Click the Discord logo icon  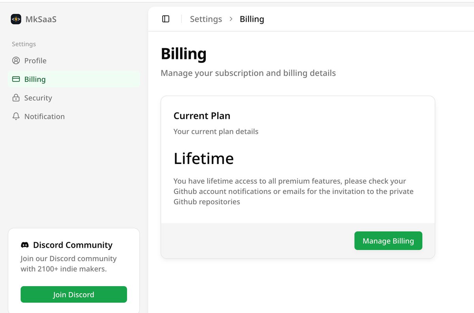[25, 245]
